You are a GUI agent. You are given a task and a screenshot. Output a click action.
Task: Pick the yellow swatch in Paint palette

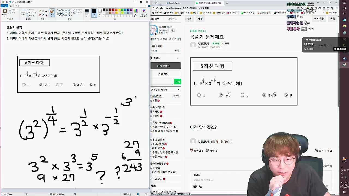pyautogui.click(x=119, y=10)
